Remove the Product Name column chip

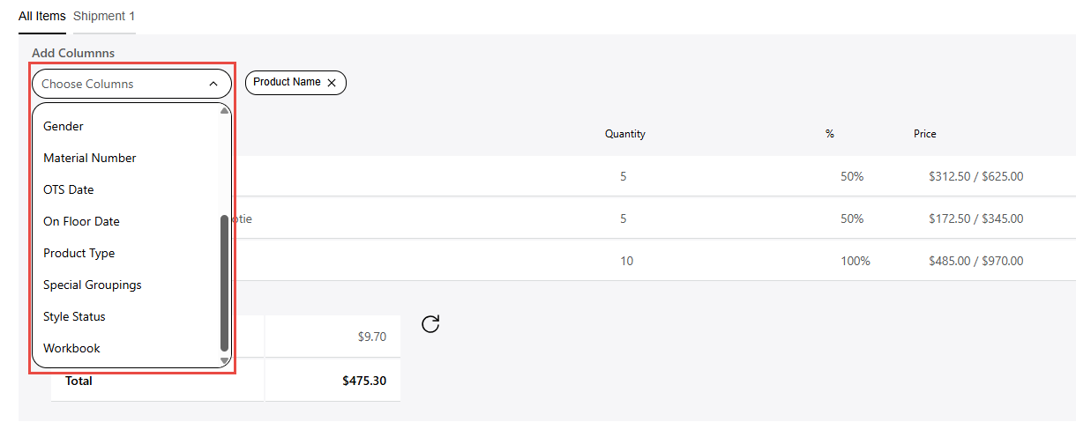coord(332,83)
